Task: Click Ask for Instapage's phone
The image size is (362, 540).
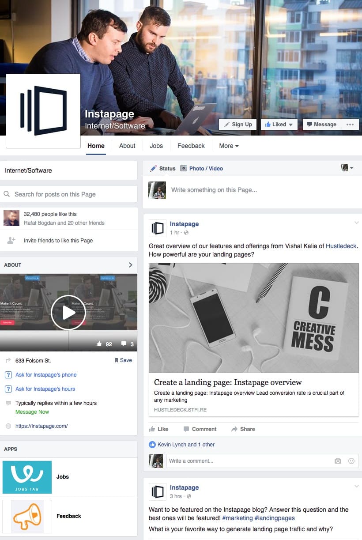Action: [x=46, y=375]
